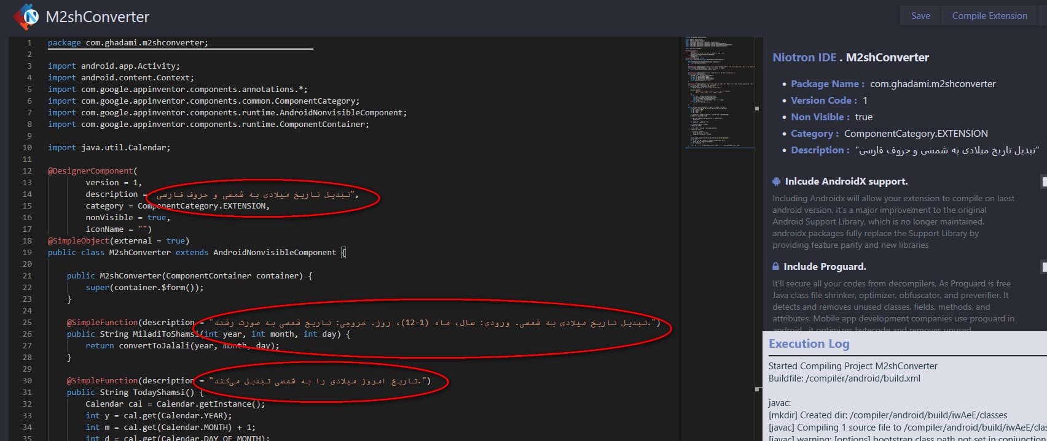Click the iconName code line
1047x441 pixels.
(x=119, y=229)
